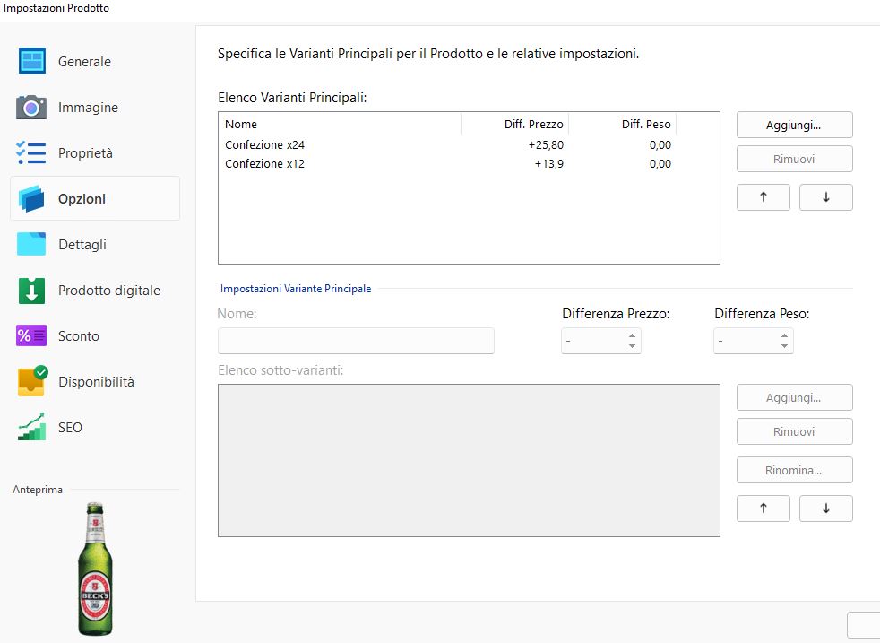Image resolution: width=880 pixels, height=643 pixels.
Task: Move main variant up with arrow button
Action: click(x=763, y=197)
